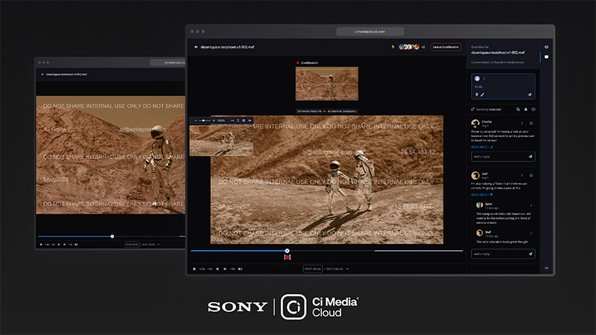596x335 pixels.
Task: Click the LiveSession preview thumbnail
Action: pos(326,84)
